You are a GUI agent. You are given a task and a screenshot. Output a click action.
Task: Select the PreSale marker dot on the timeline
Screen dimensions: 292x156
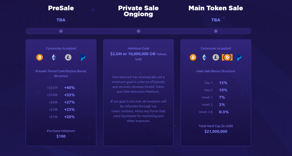pos(61,31)
